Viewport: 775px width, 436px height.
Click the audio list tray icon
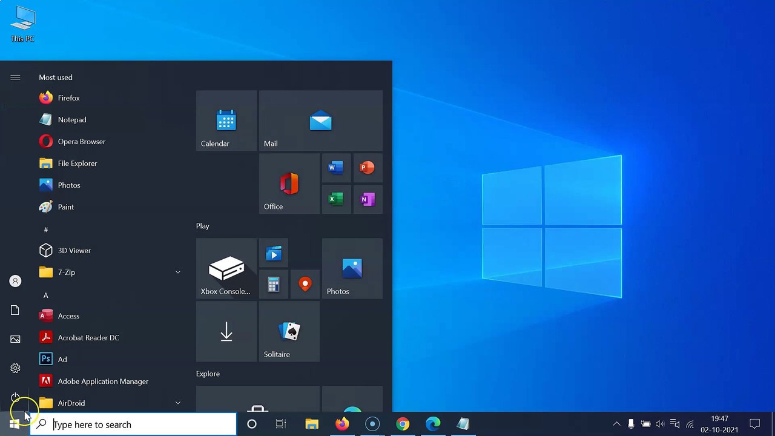tap(674, 424)
